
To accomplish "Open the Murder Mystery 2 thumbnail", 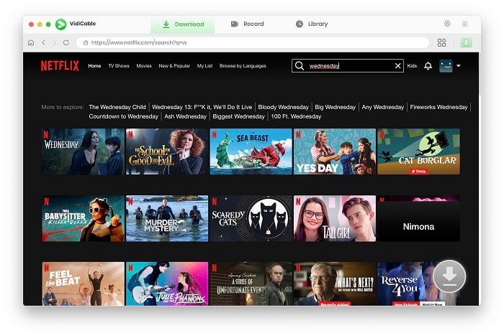I will (x=167, y=218).
